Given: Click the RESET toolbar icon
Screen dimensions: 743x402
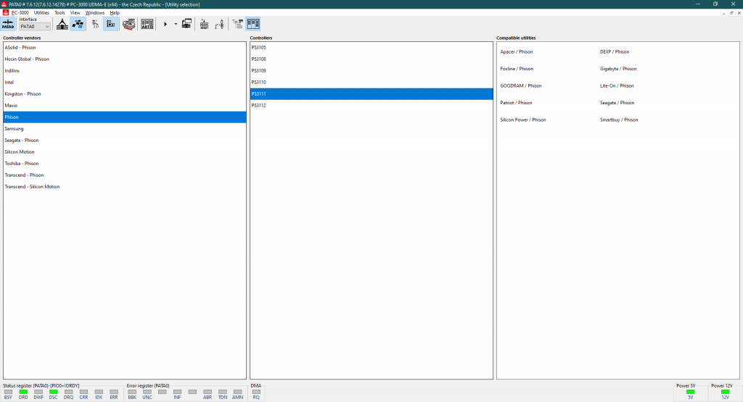Looking at the screenshot, I should tap(204, 24).
